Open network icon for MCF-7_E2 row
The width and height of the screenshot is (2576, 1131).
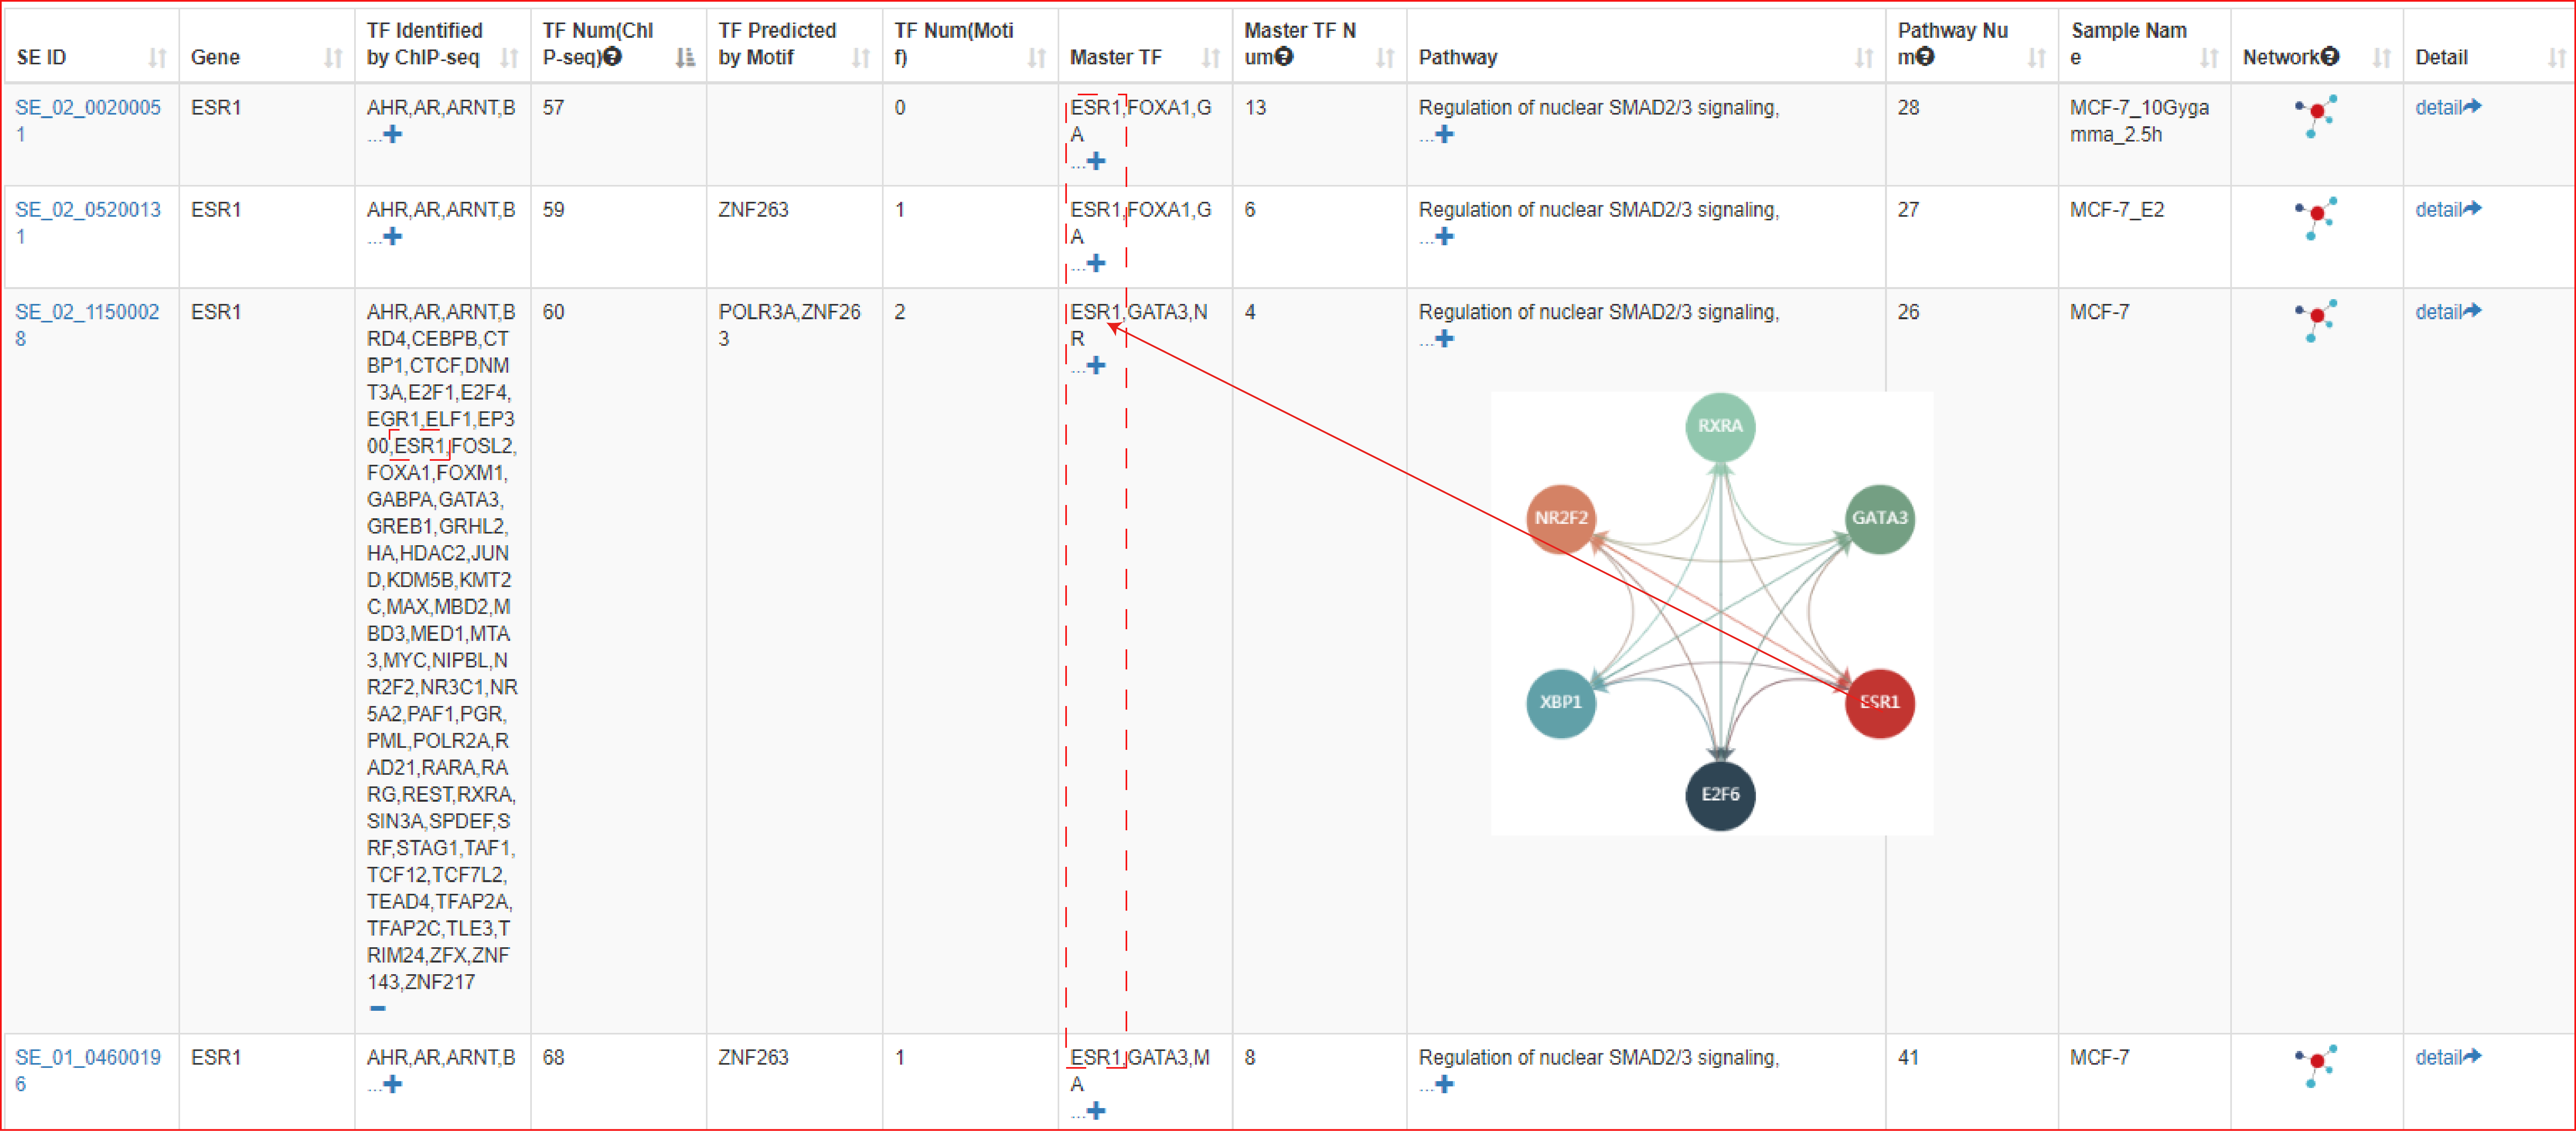(2316, 218)
